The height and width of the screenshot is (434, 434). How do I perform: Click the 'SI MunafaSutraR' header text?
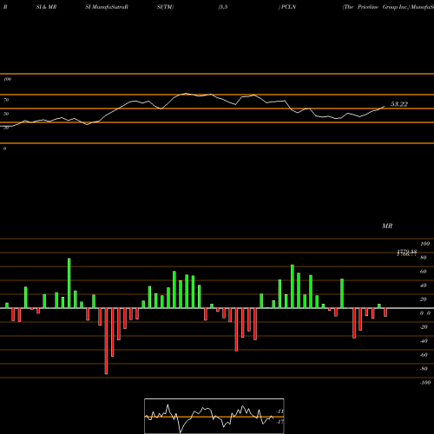(x=107, y=7)
